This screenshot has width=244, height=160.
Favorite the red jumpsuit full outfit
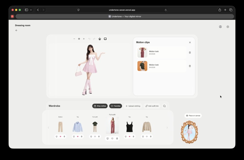[x=112, y=139]
